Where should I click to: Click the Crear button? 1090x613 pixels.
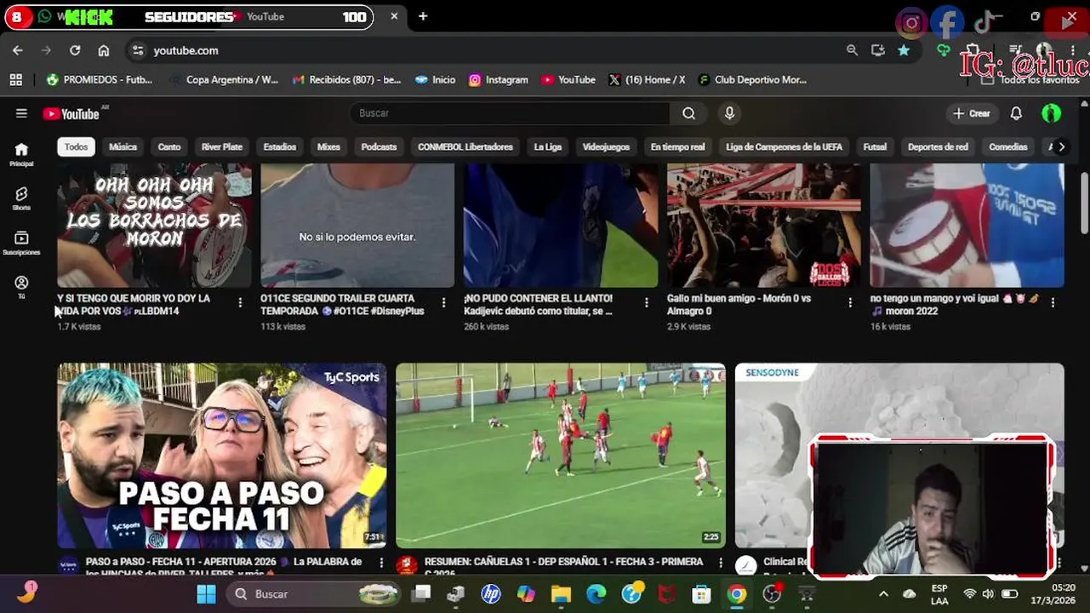[x=971, y=113]
